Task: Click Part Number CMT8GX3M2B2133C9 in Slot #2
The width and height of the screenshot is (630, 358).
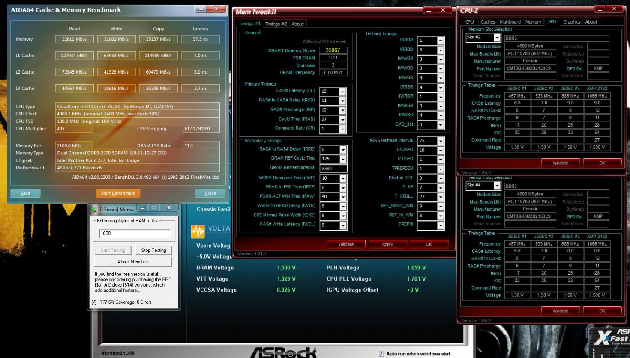Action: [530, 68]
